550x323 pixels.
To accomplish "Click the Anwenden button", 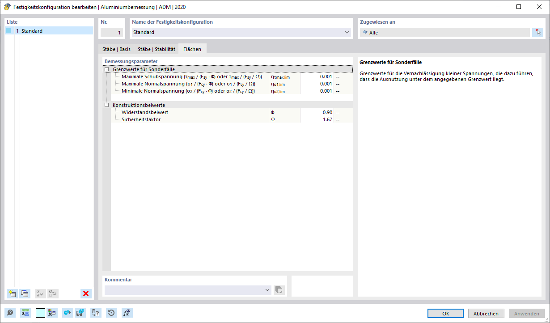I will 527,314.
